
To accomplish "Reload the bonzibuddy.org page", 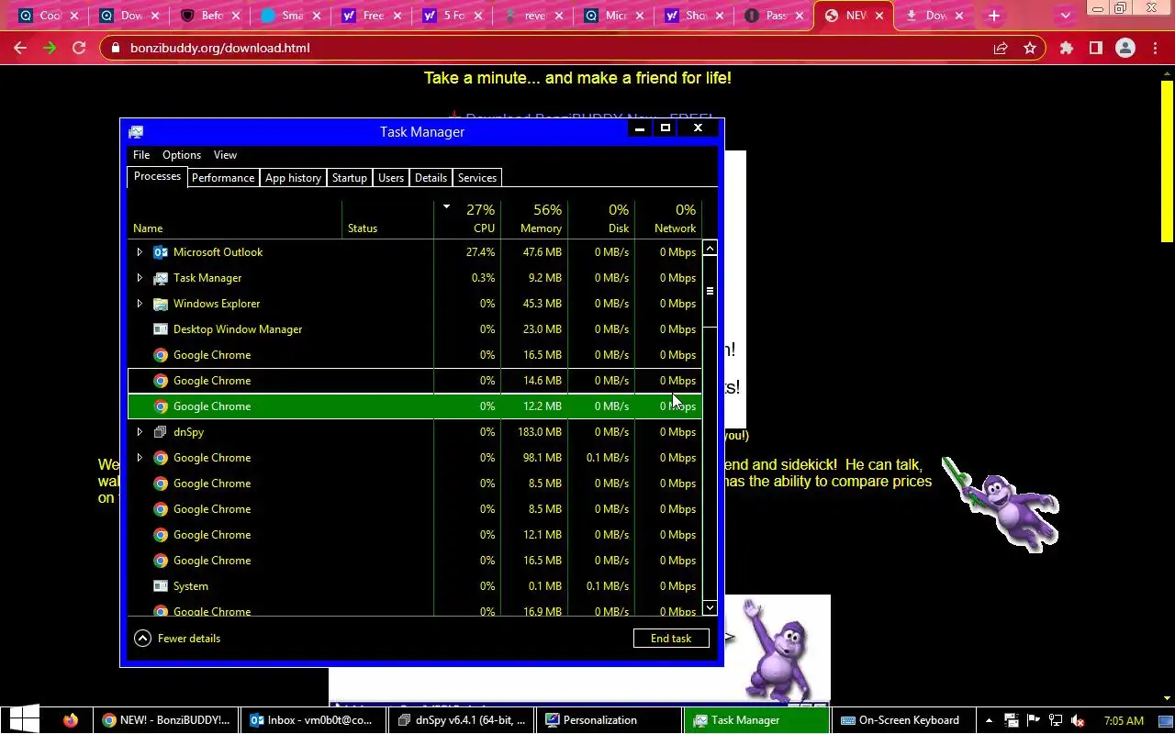I will 79,48.
